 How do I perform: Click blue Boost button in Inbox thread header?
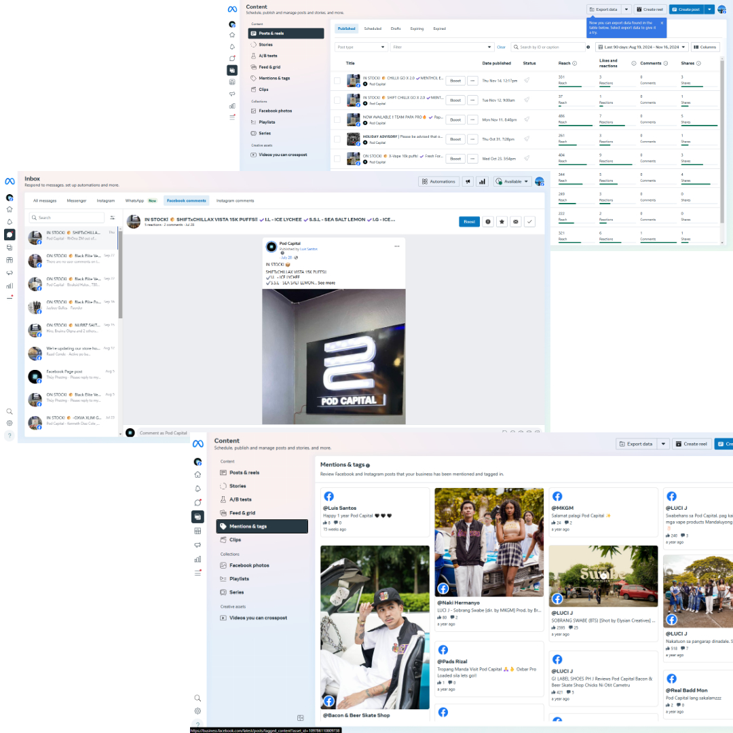coord(470,222)
